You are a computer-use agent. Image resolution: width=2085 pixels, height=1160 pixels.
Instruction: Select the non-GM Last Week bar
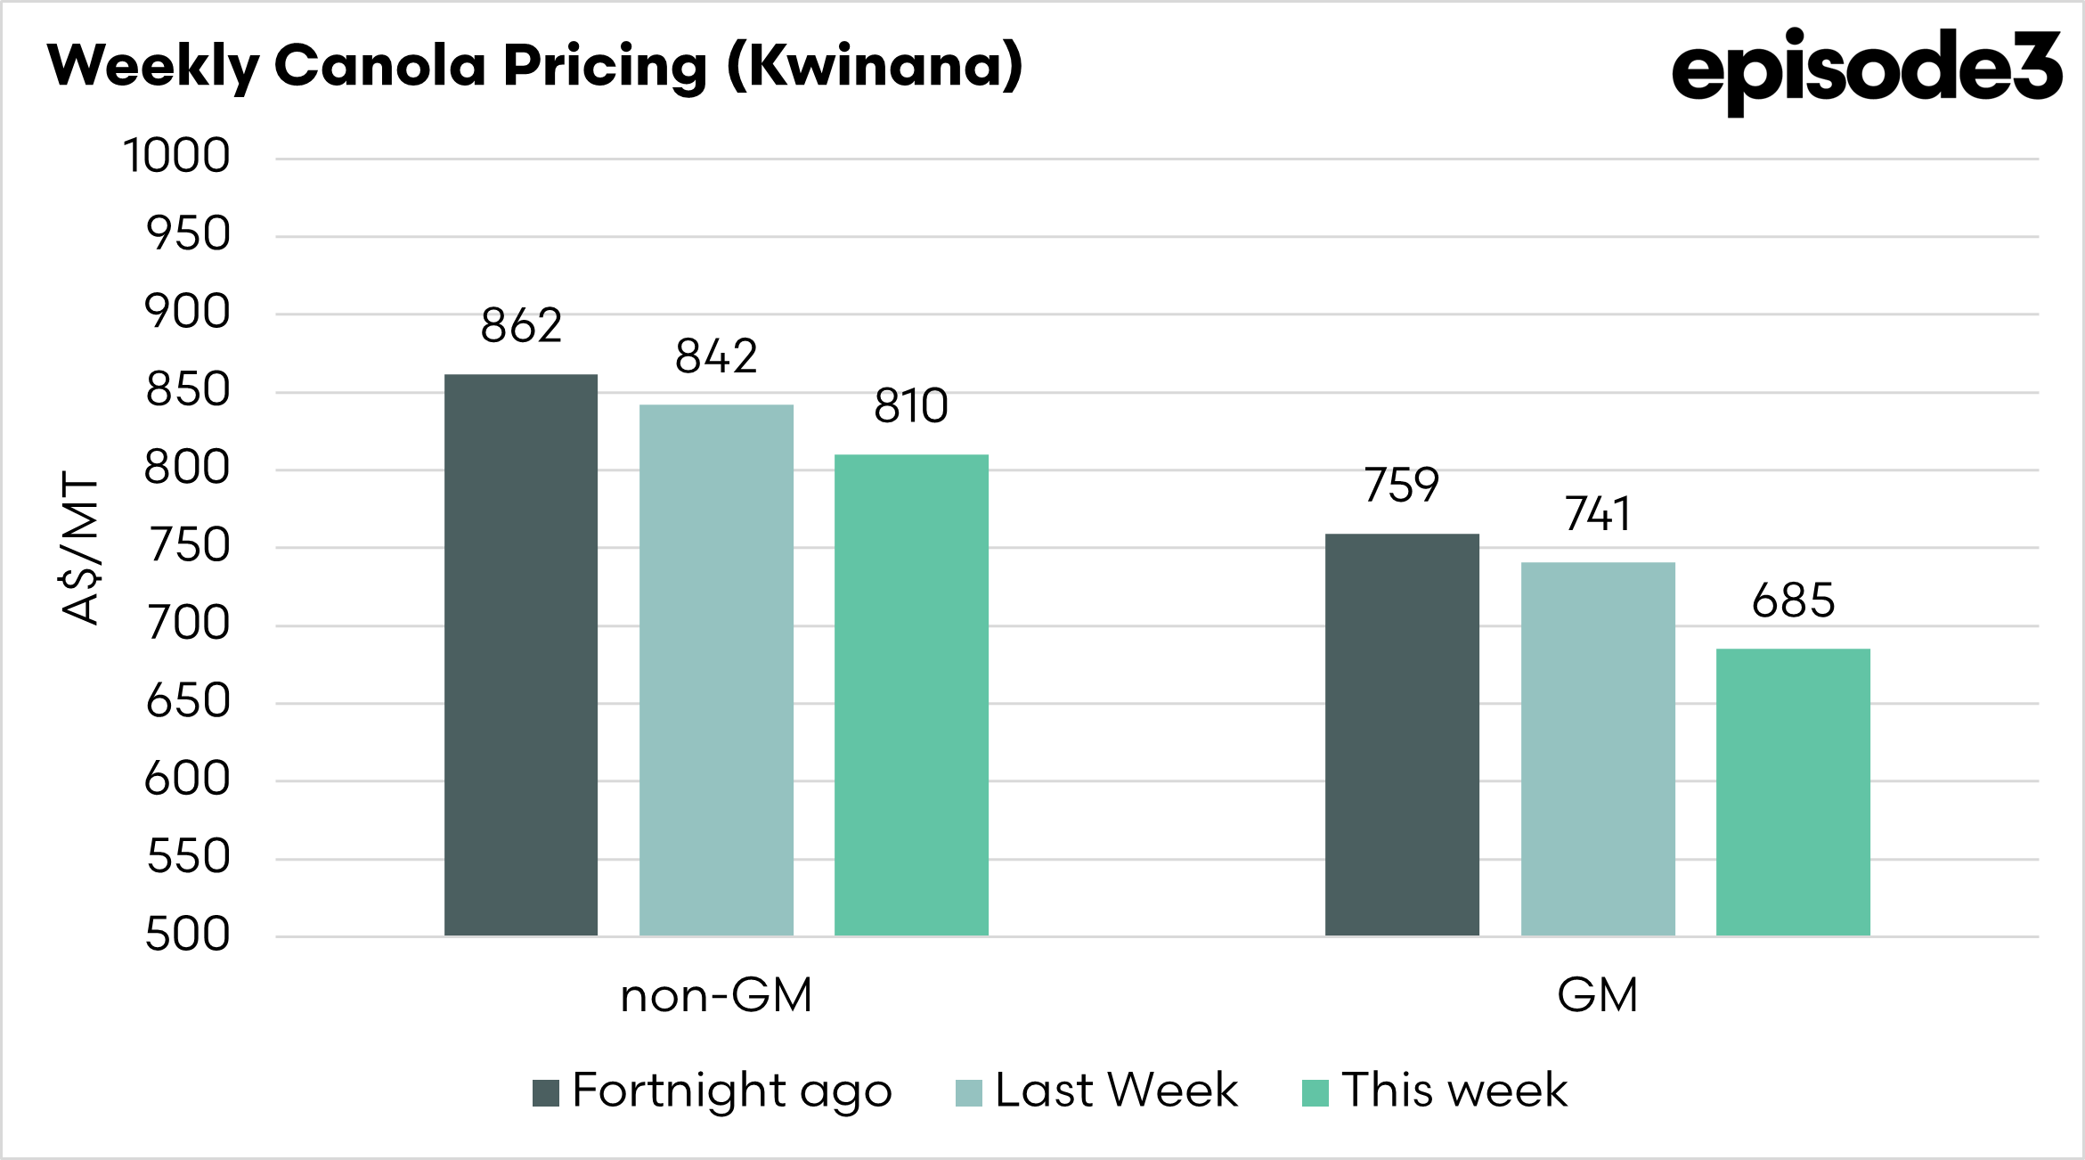[x=716, y=670]
